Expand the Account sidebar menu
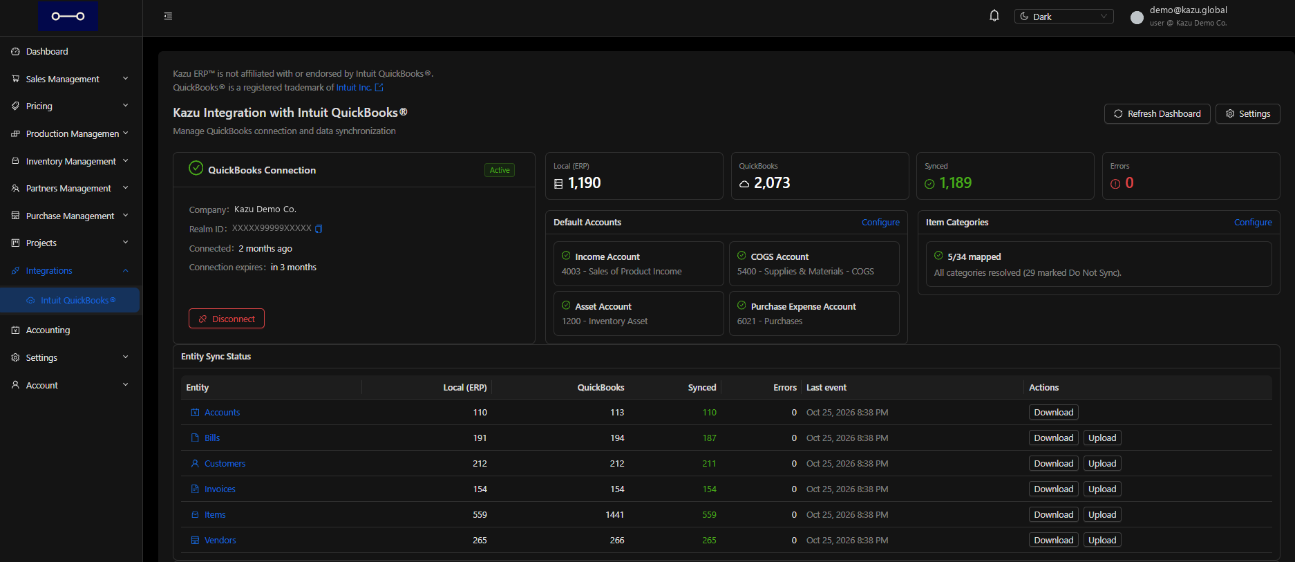The height and width of the screenshot is (562, 1295). 70,385
